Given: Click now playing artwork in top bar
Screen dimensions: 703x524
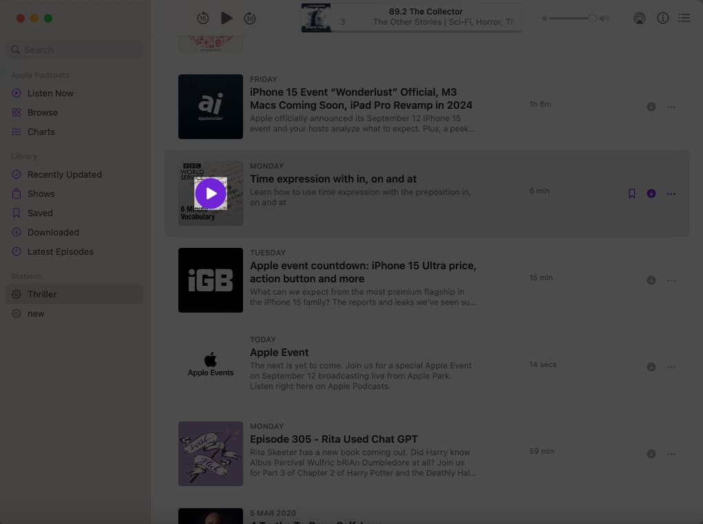Looking at the screenshot, I should coord(316,18).
